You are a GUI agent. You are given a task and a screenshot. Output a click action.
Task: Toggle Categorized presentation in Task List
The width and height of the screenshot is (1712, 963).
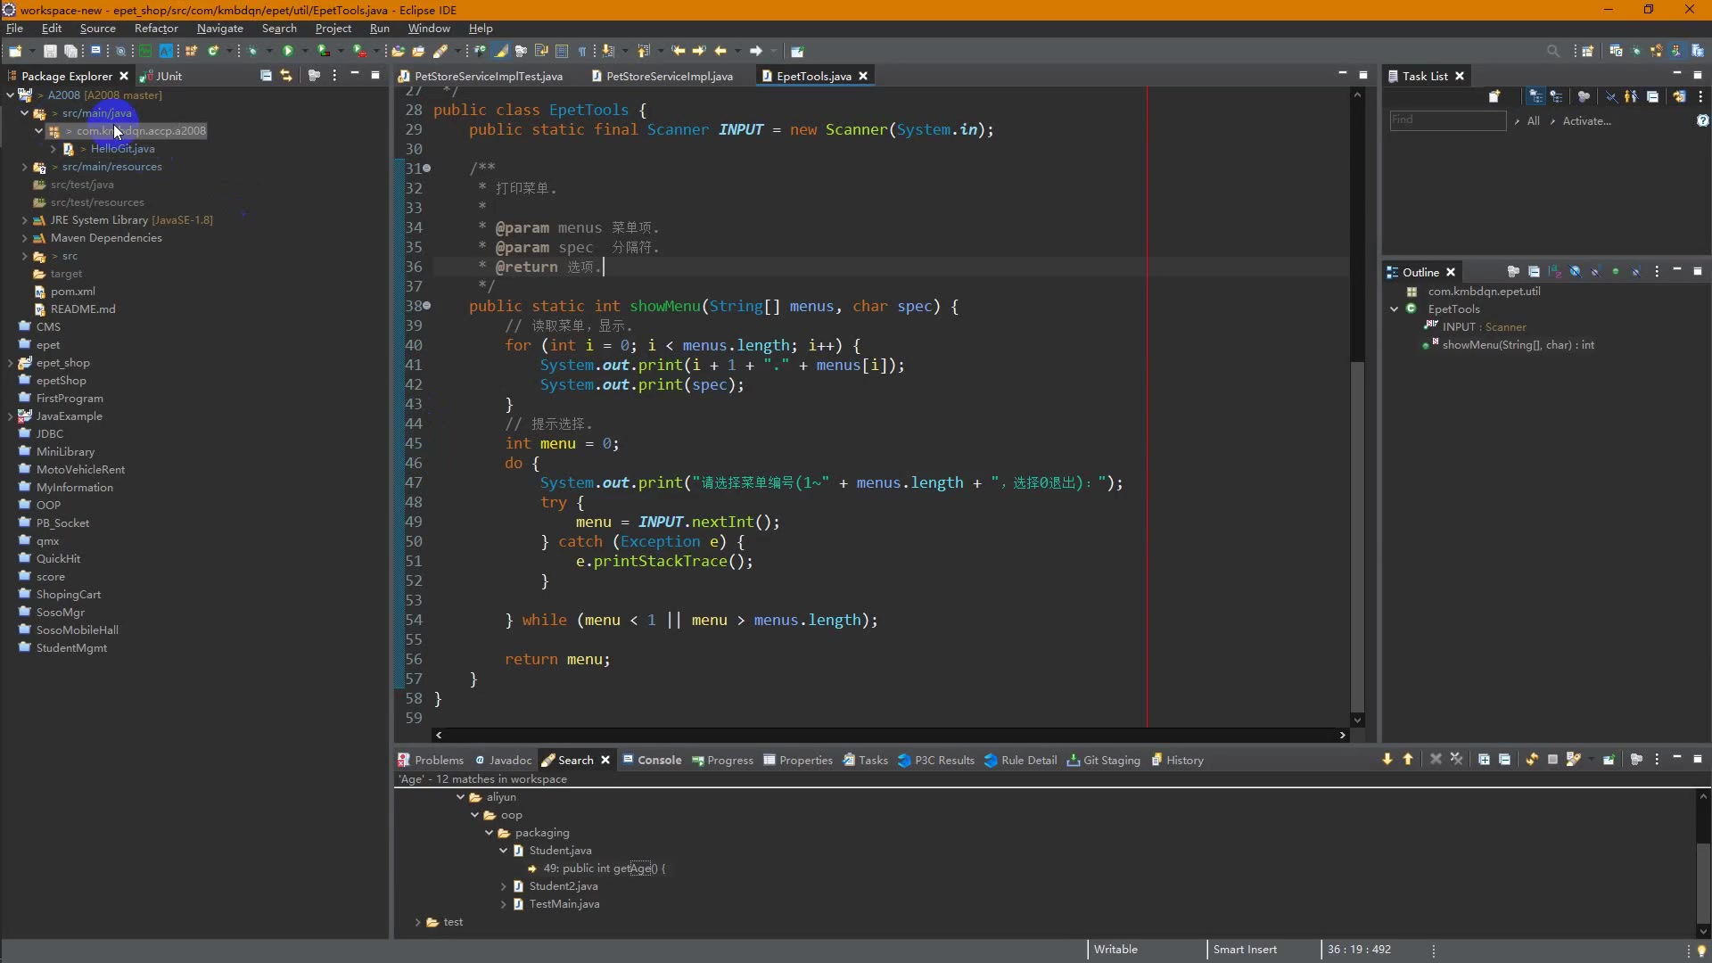[x=1535, y=96]
